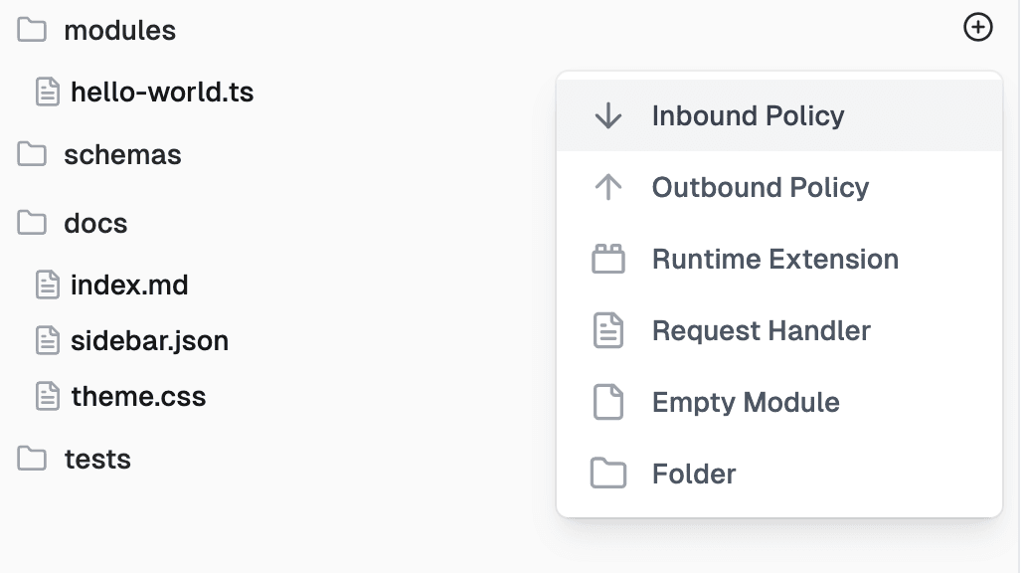This screenshot has width=1026, height=573.
Task: Choose Empty Module in the creation menu
Action: coord(745,402)
